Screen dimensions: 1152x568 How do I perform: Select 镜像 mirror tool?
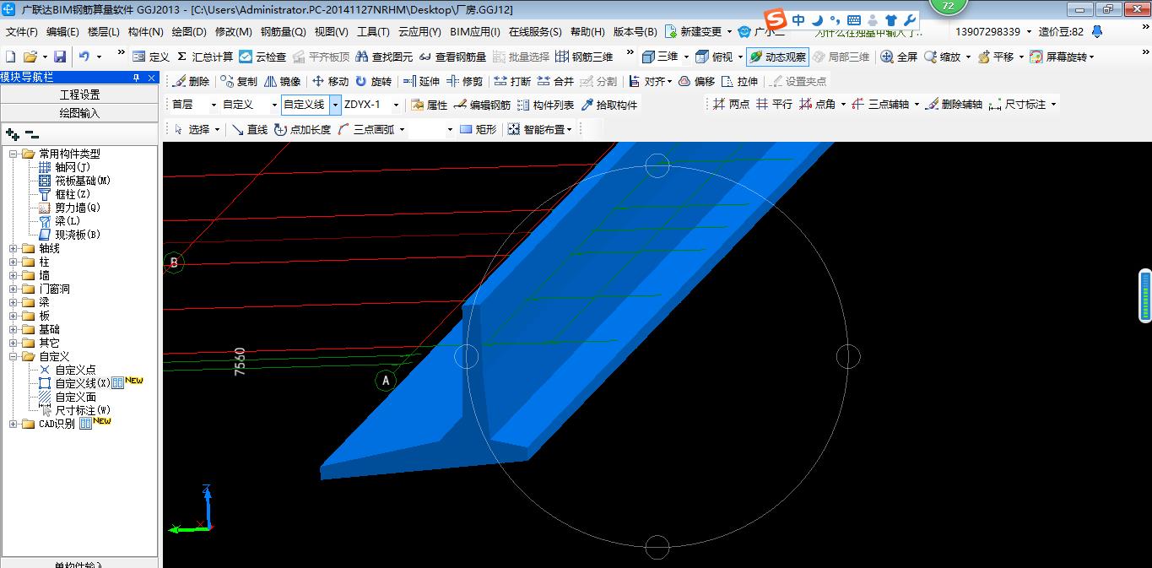point(283,81)
